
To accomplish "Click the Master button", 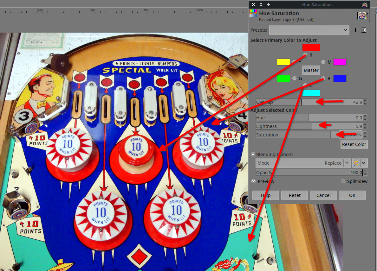I will coord(311,70).
